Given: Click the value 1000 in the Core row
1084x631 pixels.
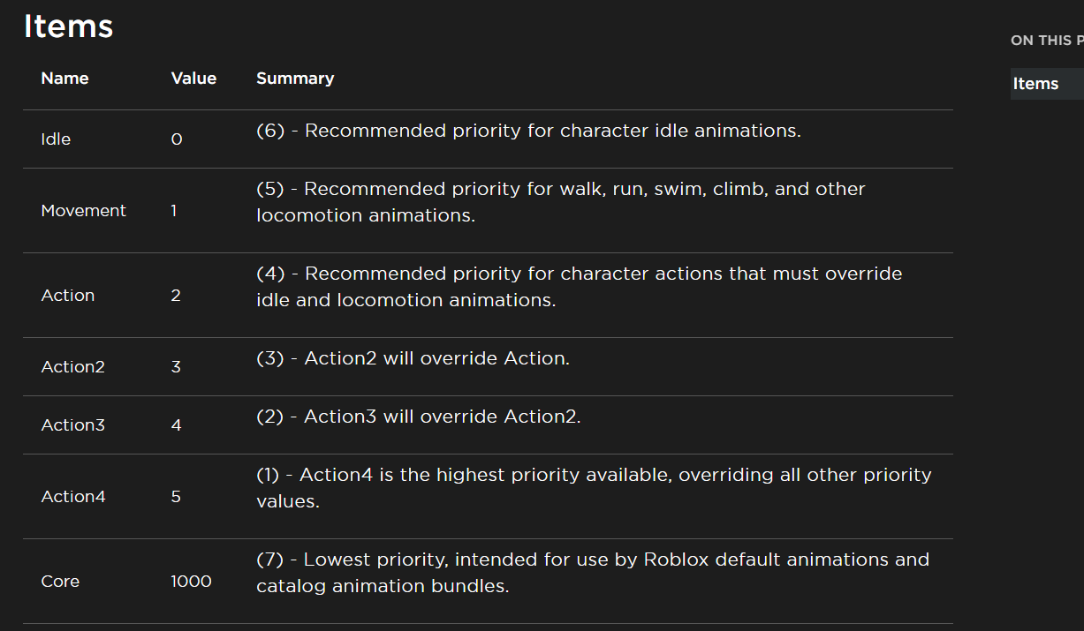Looking at the screenshot, I should pos(191,582).
